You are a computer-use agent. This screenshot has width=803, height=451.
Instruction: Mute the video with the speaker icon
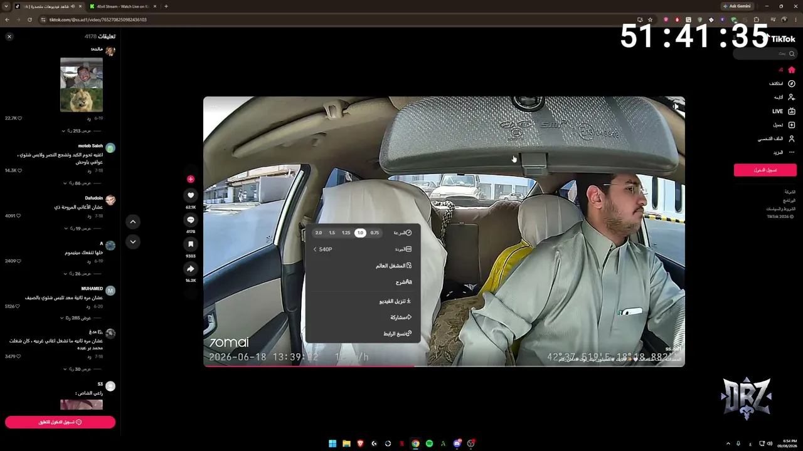click(676, 106)
